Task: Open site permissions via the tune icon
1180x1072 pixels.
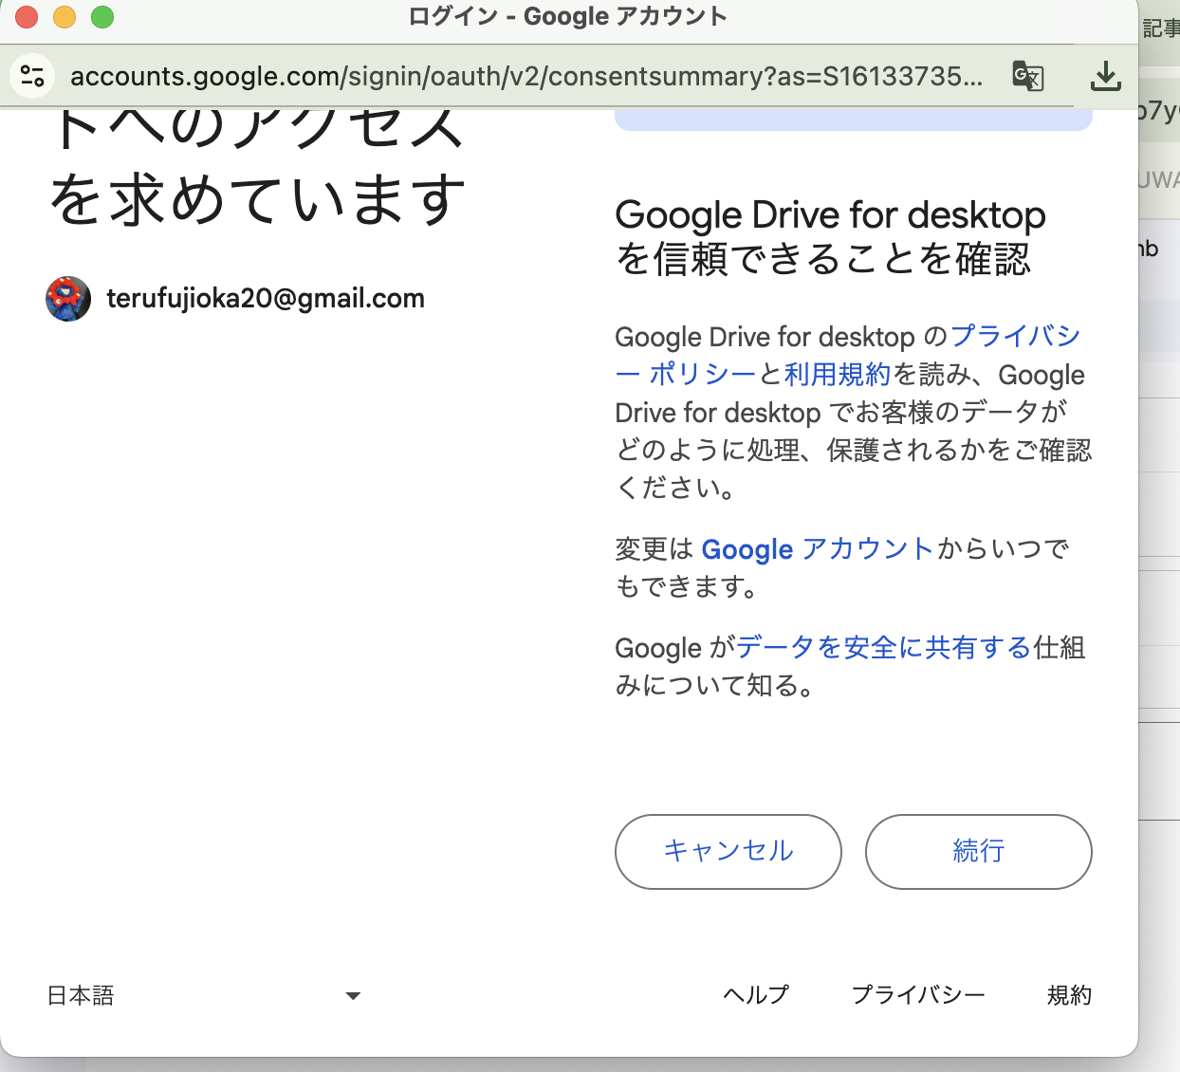Action: [32, 76]
